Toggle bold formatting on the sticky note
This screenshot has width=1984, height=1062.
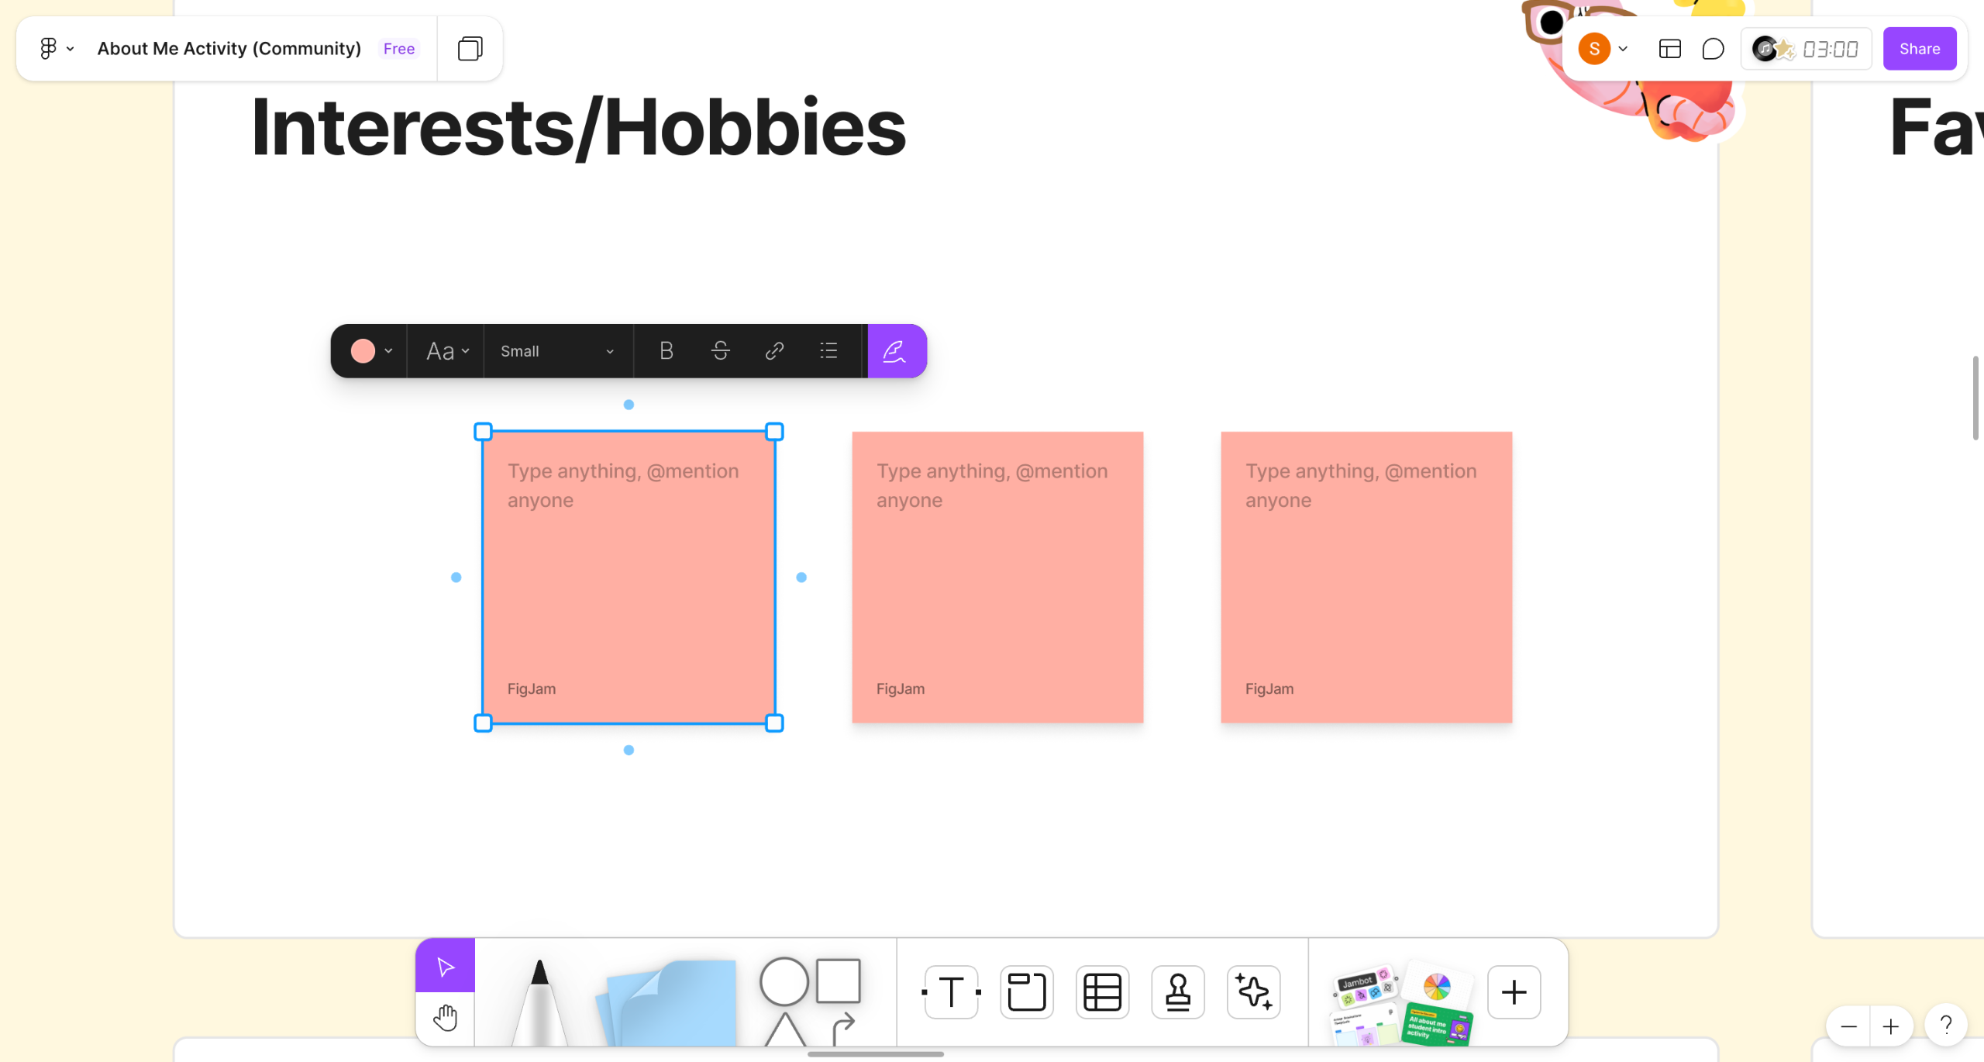click(x=666, y=351)
